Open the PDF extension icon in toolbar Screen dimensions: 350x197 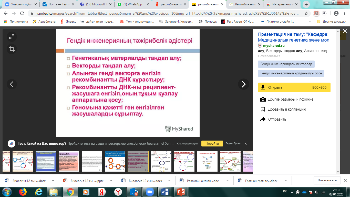coord(317,13)
